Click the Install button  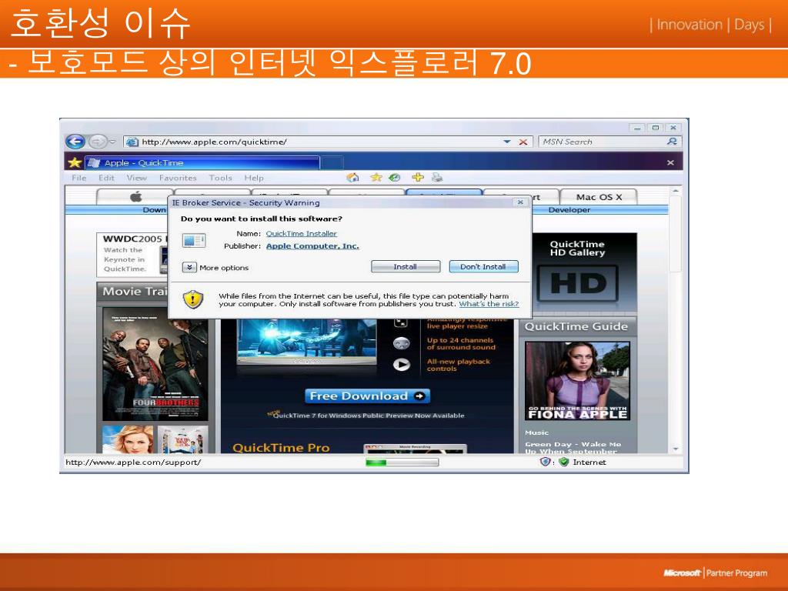pyautogui.click(x=406, y=267)
